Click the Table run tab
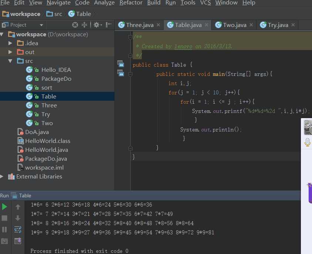 21,196
